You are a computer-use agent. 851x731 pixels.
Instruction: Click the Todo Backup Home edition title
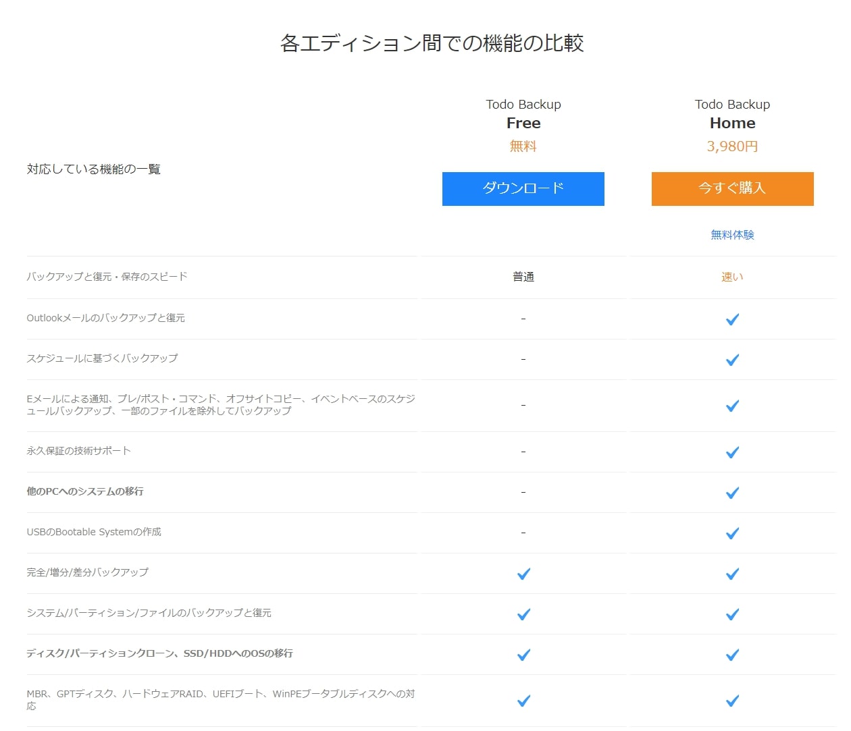coord(732,114)
